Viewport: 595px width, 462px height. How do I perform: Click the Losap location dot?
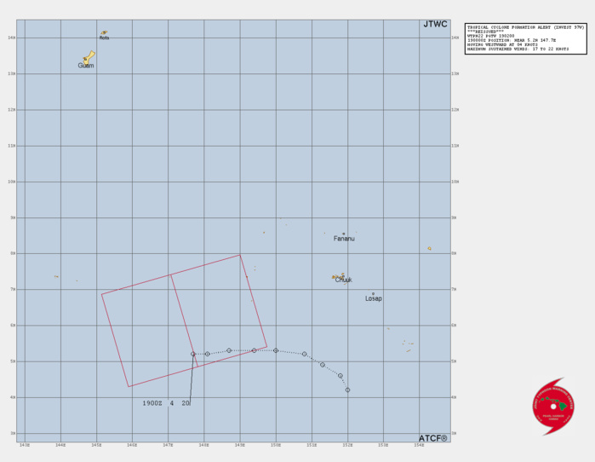pos(373,293)
